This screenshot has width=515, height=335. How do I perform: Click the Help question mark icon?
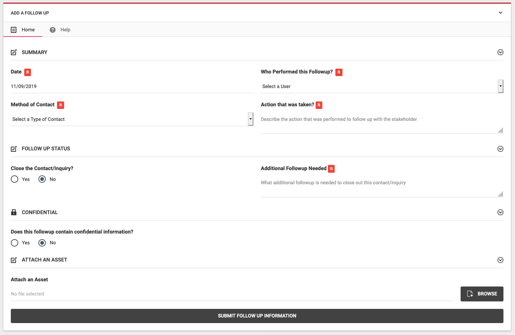[x=53, y=30]
